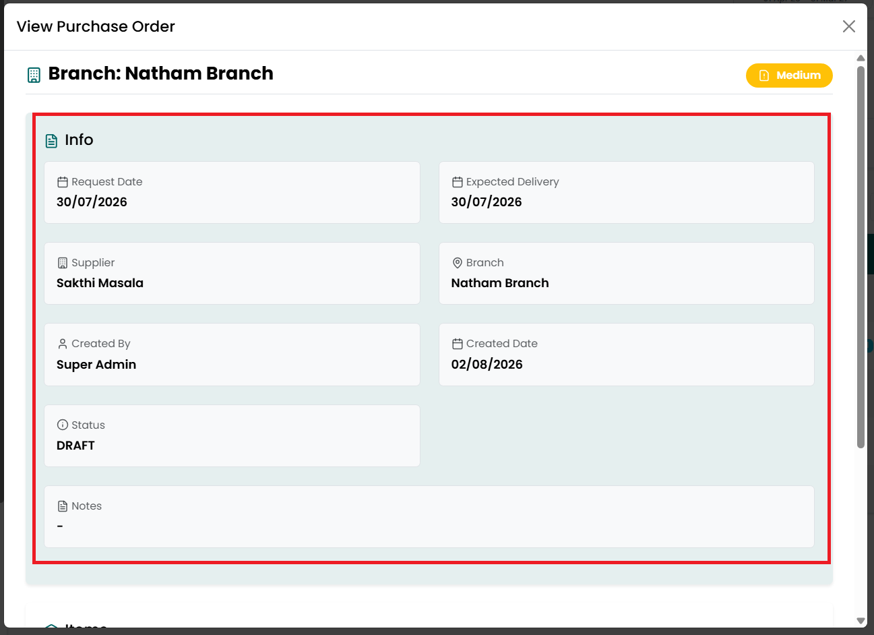Click the supplier name Sakthi Masala

click(100, 283)
